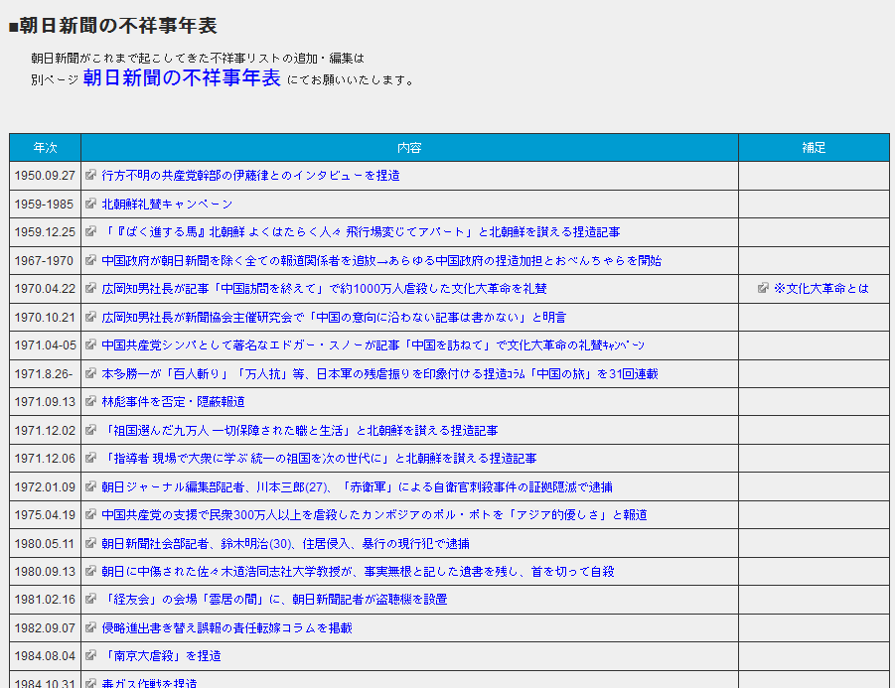This screenshot has width=895, height=688.
Task: Open link 祖国選んだ九万人 一切保障された職と生活
Action: tap(300, 431)
